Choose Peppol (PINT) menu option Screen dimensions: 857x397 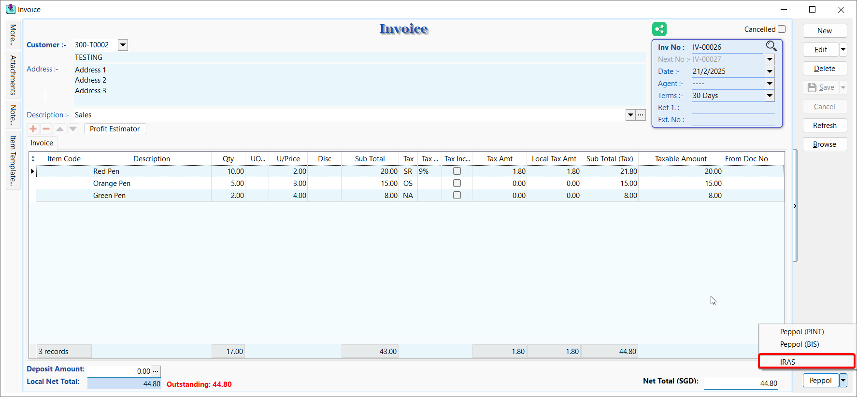pyautogui.click(x=802, y=332)
